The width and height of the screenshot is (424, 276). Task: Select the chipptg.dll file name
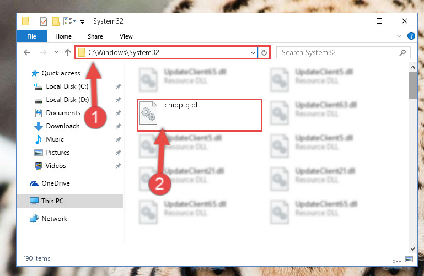[x=181, y=105]
